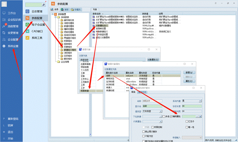Collapse the 系统参数 tree node
Image resolution: width=238 pixels, height=142 pixels.
click(x=56, y=17)
